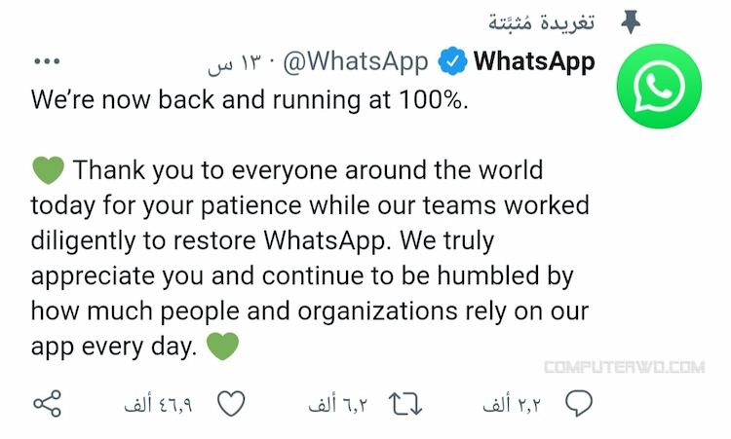Screen dimensions: 731x439
Task: Click the share icon
Action: [47, 404]
